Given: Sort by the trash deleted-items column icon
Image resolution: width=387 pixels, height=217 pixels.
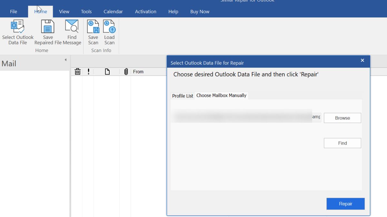Looking at the screenshot, I should [78, 72].
